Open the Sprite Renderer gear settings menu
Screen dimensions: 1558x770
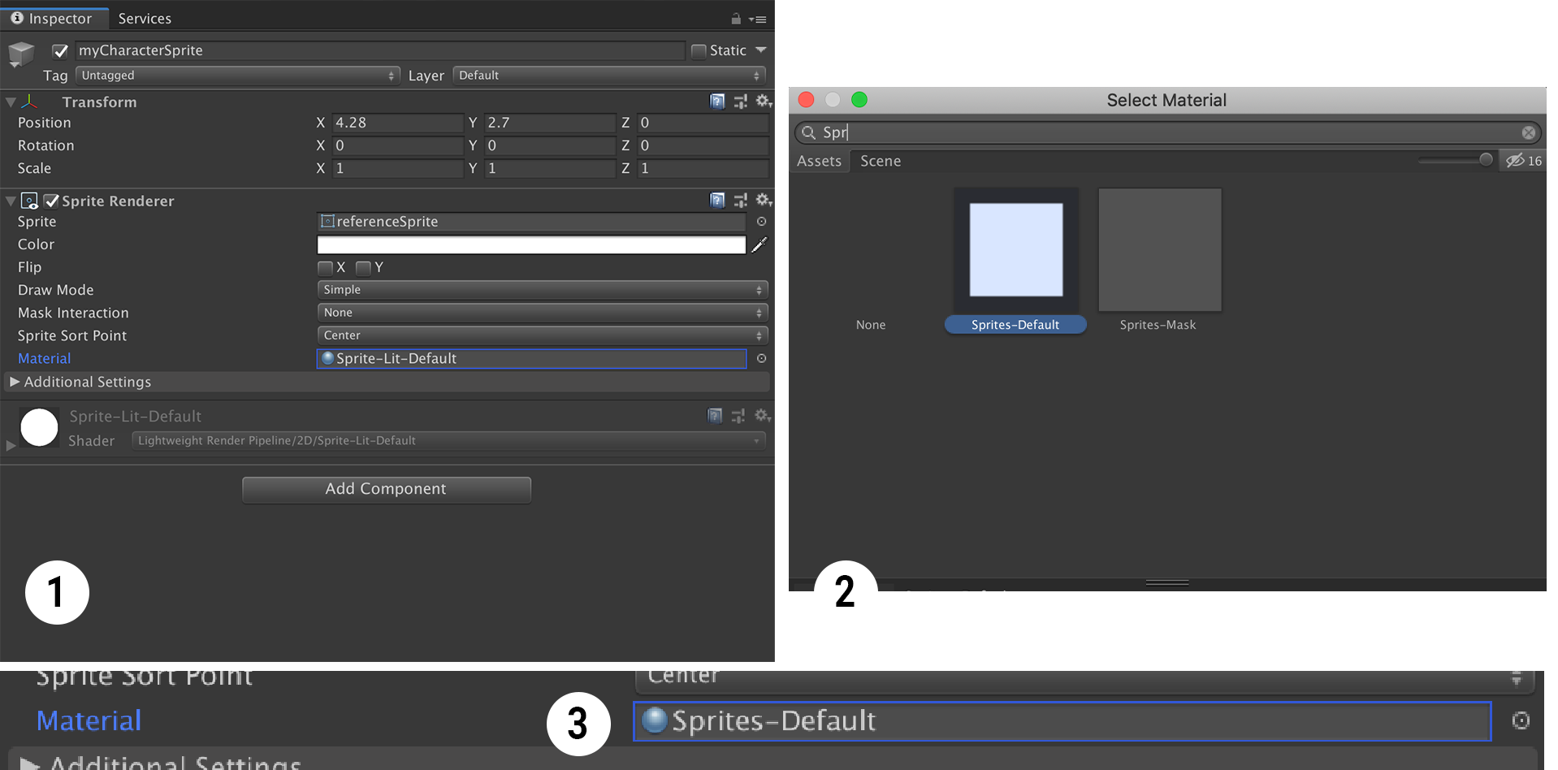tap(762, 200)
